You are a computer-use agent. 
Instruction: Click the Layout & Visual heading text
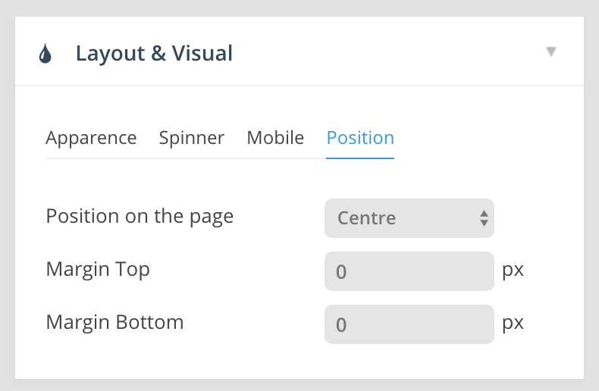(154, 54)
